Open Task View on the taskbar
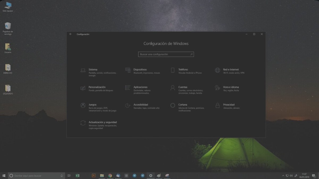 click(69, 176)
